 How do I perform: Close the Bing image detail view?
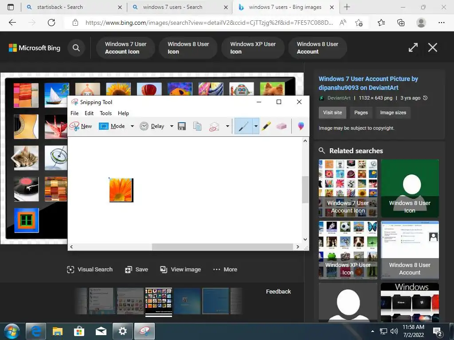tap(433, 47)
